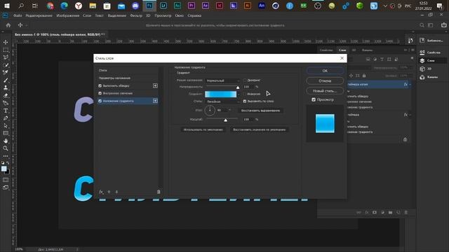Open the Photoshop icon in Windows taskbar
The width and height of the screenshot is (449, 252).
149,6
